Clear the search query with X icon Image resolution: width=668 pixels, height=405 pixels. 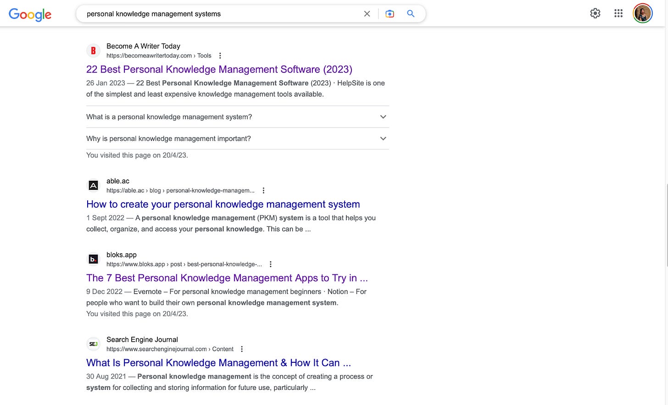pyautogui.click(x=367, y=14)
